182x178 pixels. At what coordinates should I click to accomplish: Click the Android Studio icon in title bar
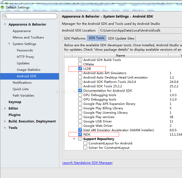[x=2, y=7]
